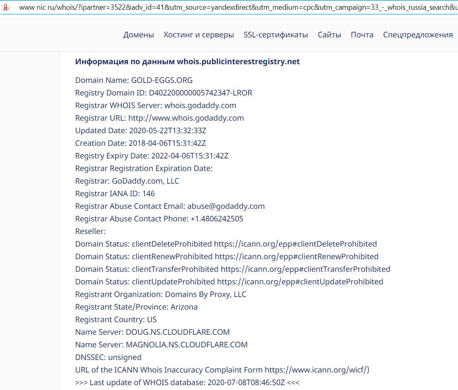Open the Спецпредложения menu

tap(418, 35)
